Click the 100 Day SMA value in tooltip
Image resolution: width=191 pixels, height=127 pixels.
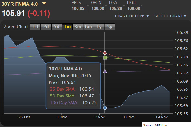89,103
